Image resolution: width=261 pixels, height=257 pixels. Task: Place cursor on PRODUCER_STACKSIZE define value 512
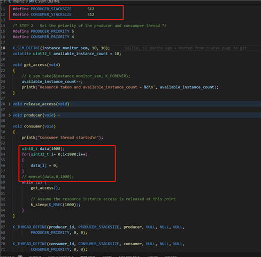91,9
